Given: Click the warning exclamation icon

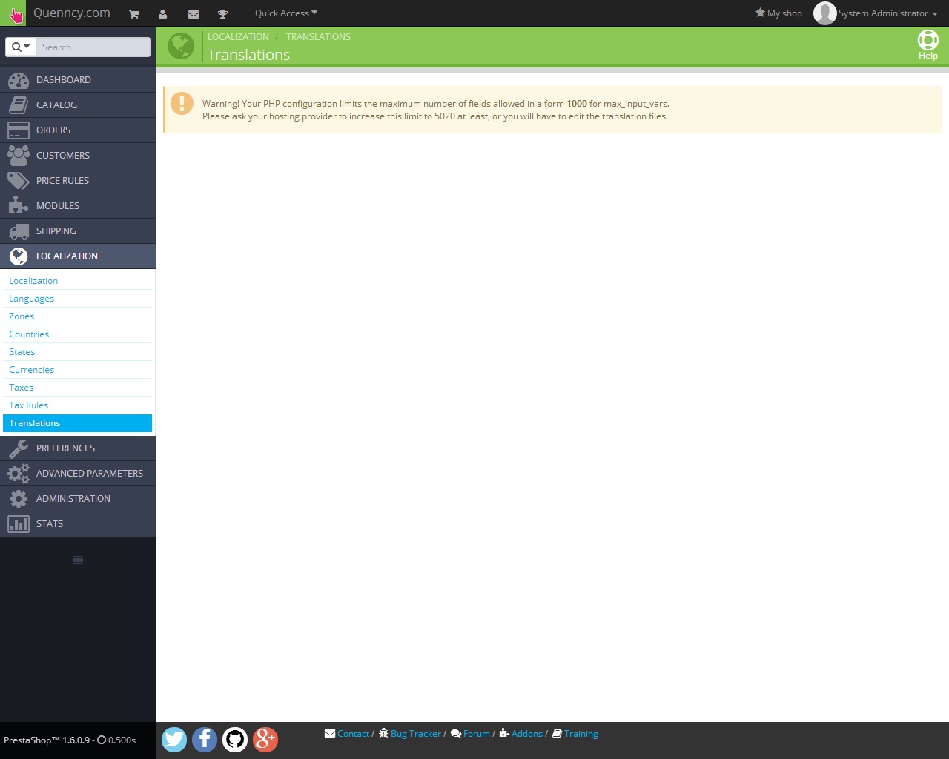Looking at the screenshot, I should tap(182, 103).
